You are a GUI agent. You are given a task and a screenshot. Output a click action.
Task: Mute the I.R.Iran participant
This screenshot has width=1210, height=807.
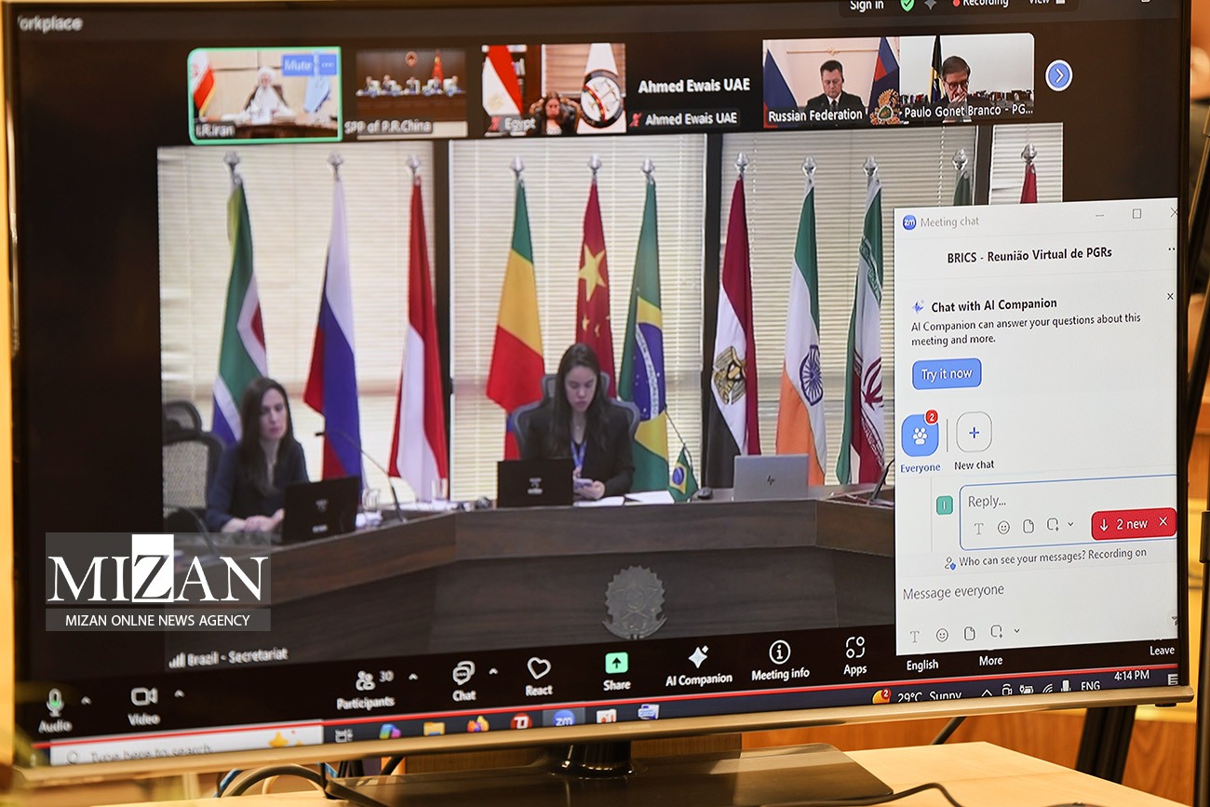tap(297, 65)
